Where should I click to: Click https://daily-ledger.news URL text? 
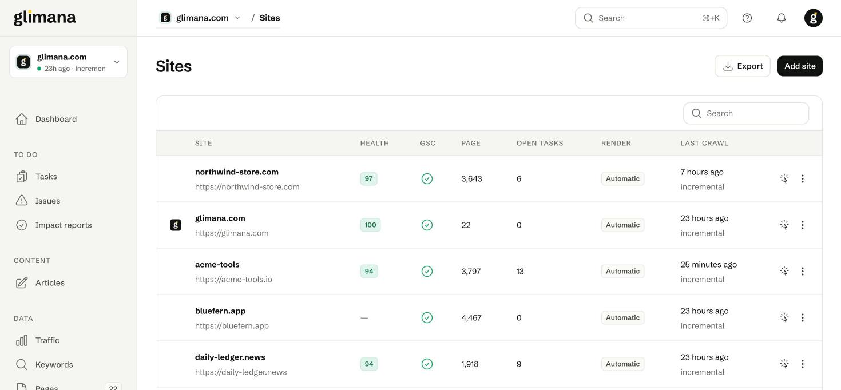coord(241,372)
